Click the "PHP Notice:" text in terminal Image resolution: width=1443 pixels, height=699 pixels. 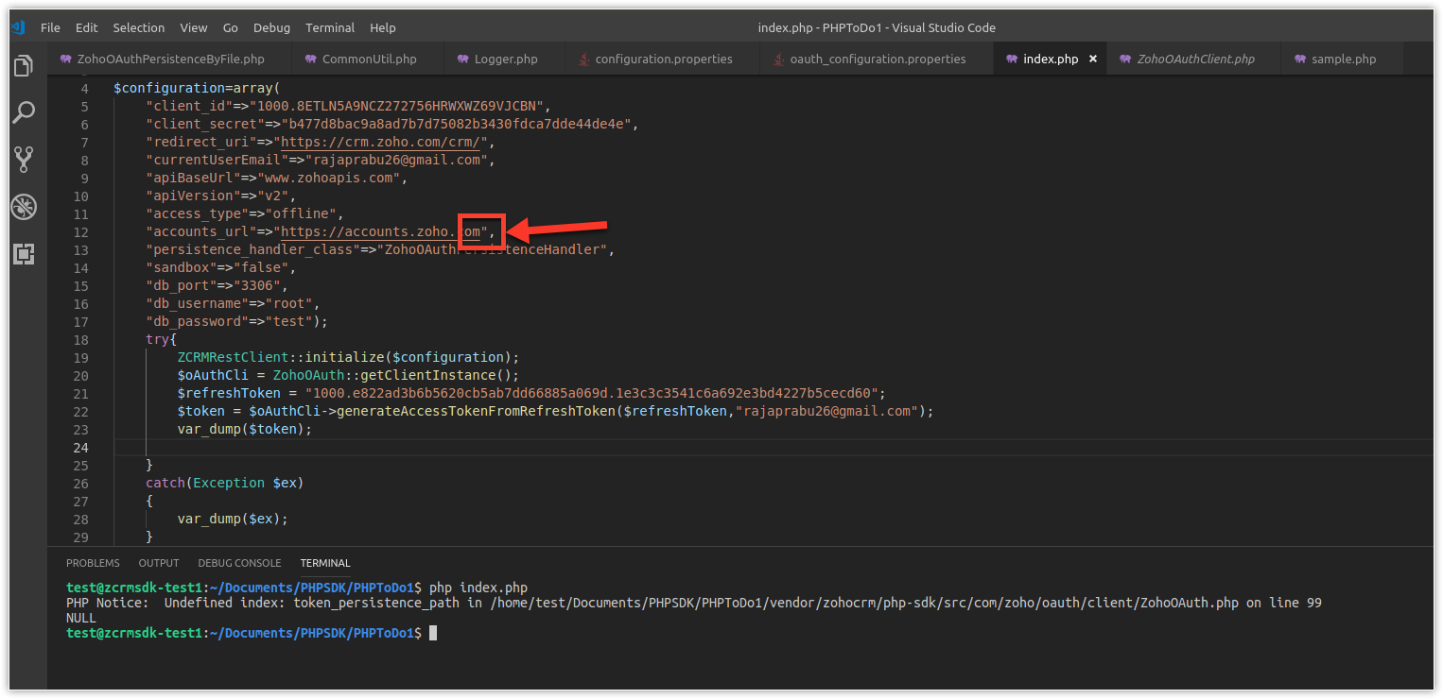pyautogui.click(x=107, y=603)
